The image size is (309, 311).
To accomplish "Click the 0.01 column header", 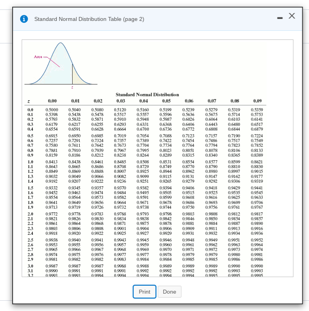I will 75,101.
